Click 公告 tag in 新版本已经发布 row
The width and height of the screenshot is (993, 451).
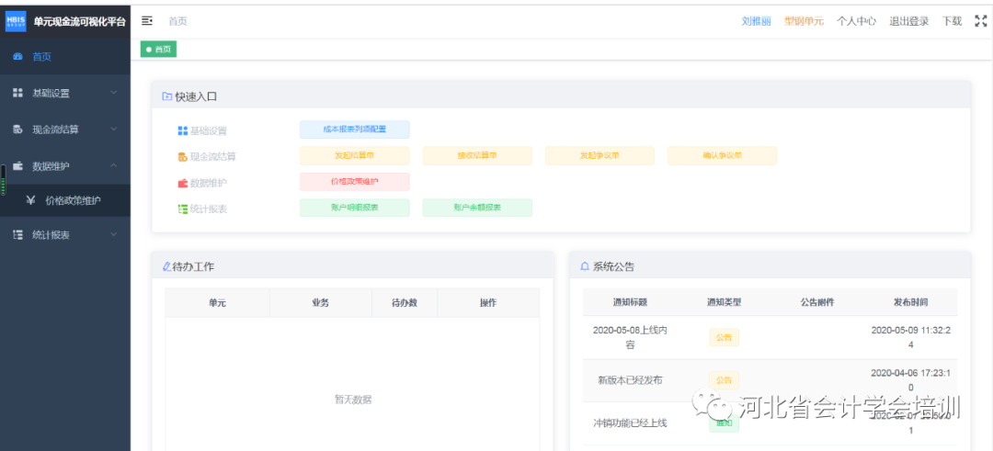[x=724, y=381]
